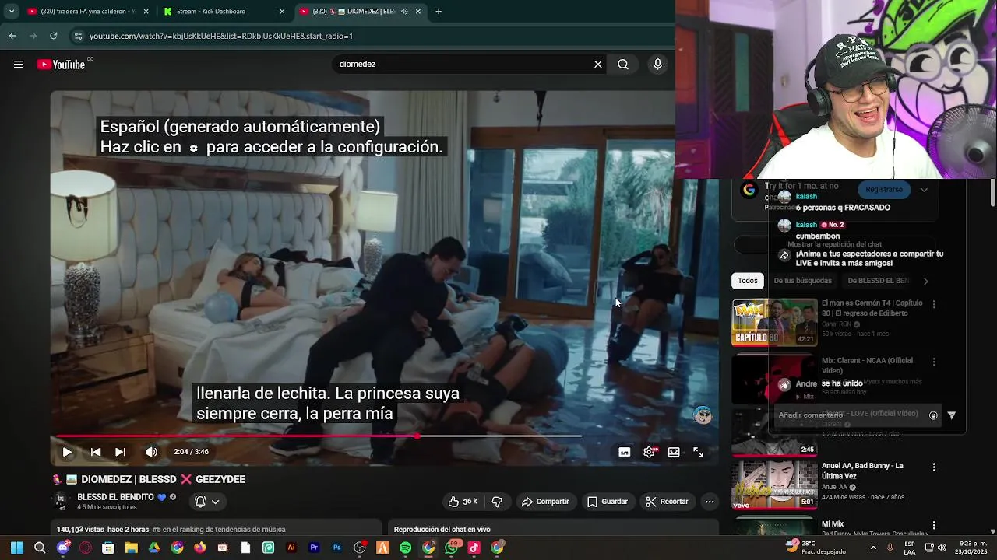Open File Explorer from taskbar
Viewport: 997px width, 560px height.
point(131,548)
